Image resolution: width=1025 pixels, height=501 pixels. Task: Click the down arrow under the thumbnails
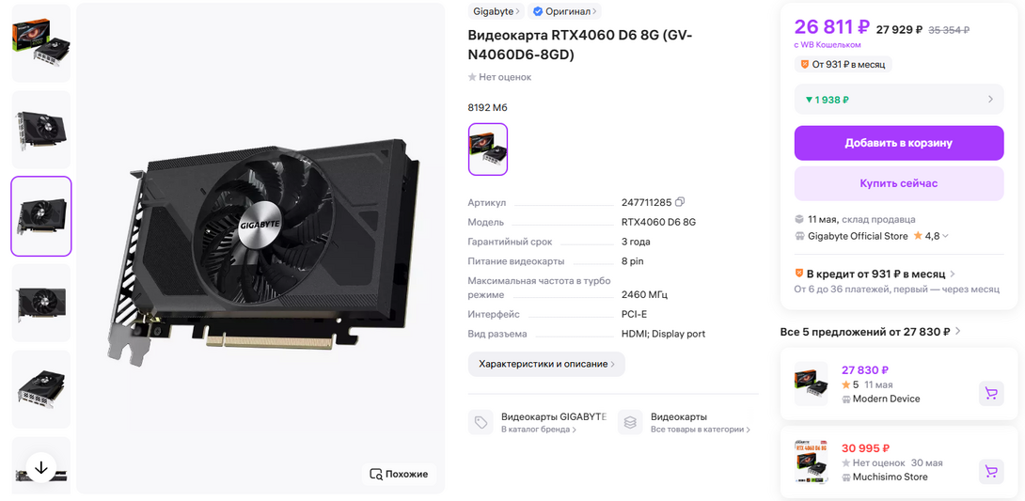[41, 468]
